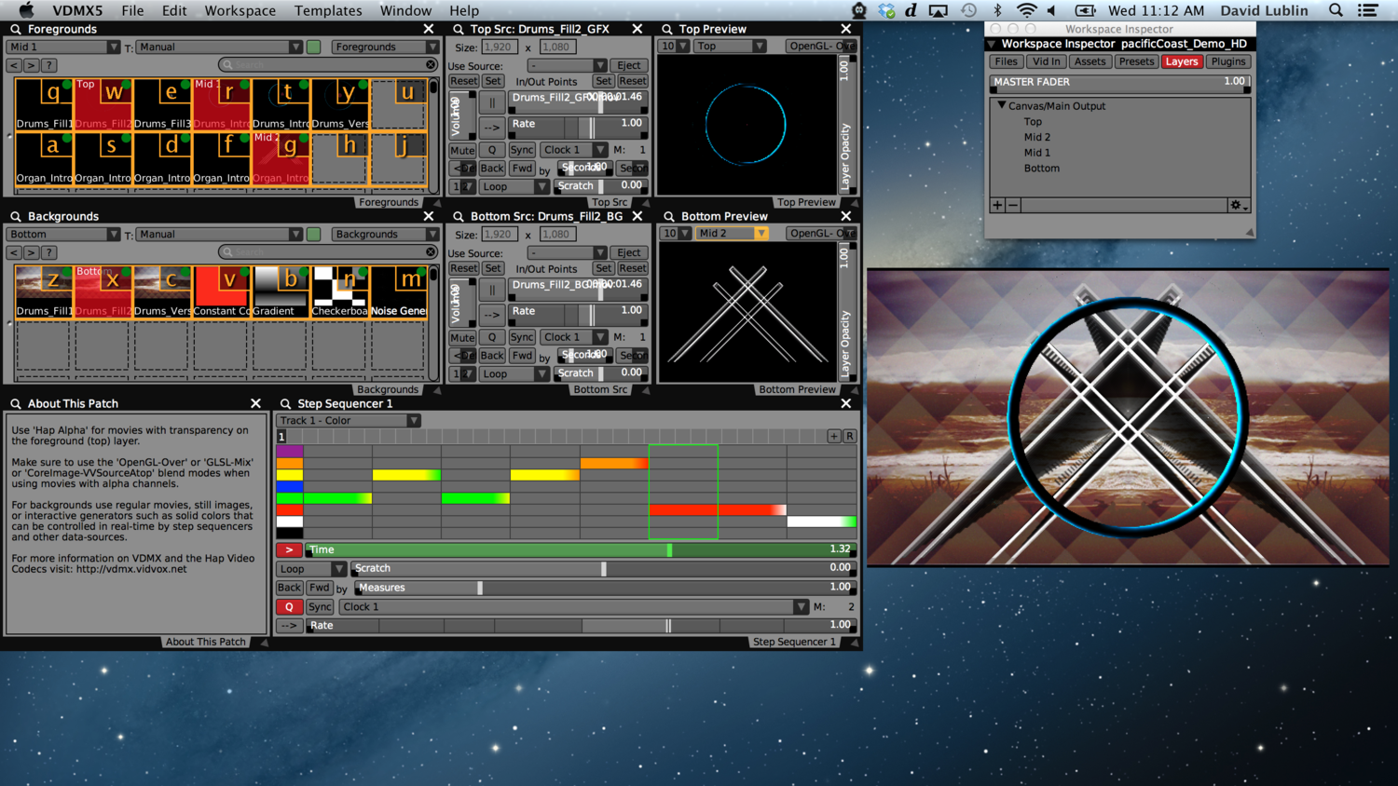Switch to Assets tab in Workspace Inspector
1398x786 pixels.
click(1090, 62)
